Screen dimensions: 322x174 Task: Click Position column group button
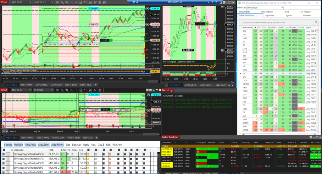(18, 145)
